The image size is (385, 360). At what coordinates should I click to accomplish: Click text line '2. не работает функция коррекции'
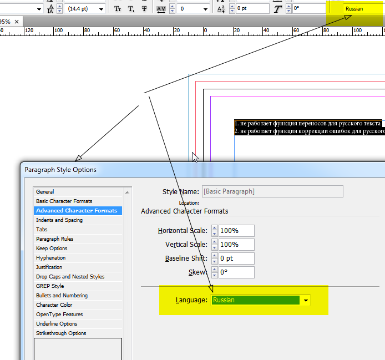coord(310,131)
